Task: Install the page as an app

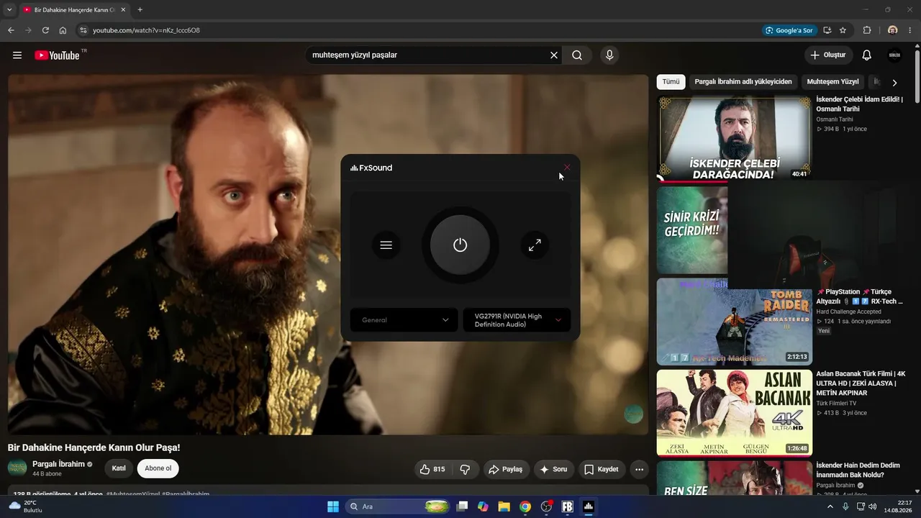Action: click(827, 30)
